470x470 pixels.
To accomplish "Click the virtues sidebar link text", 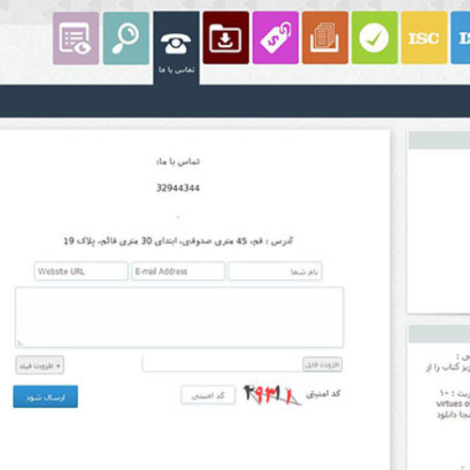I will [453, 403].
